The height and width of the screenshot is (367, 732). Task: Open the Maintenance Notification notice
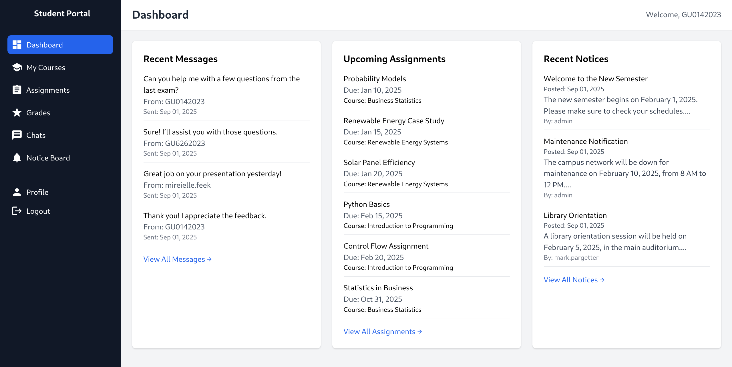tap(586, 141)
